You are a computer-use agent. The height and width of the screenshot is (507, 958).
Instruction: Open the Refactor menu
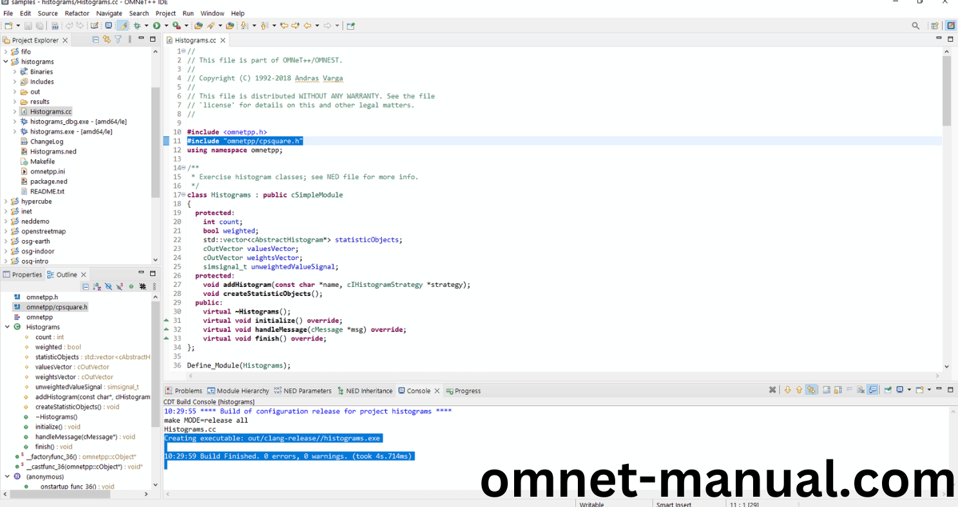tap(77, 13)
